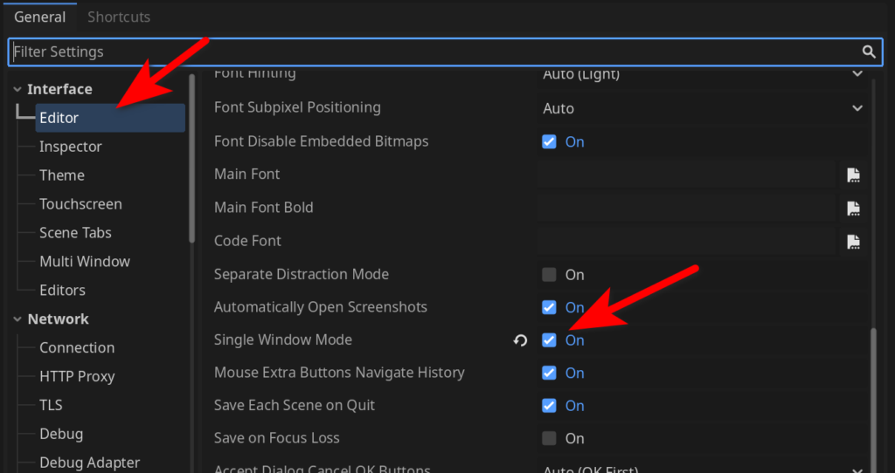This screenshot has height=473, width=895.
Task: Switch to the Shortcuts tab
Action: 119,17
